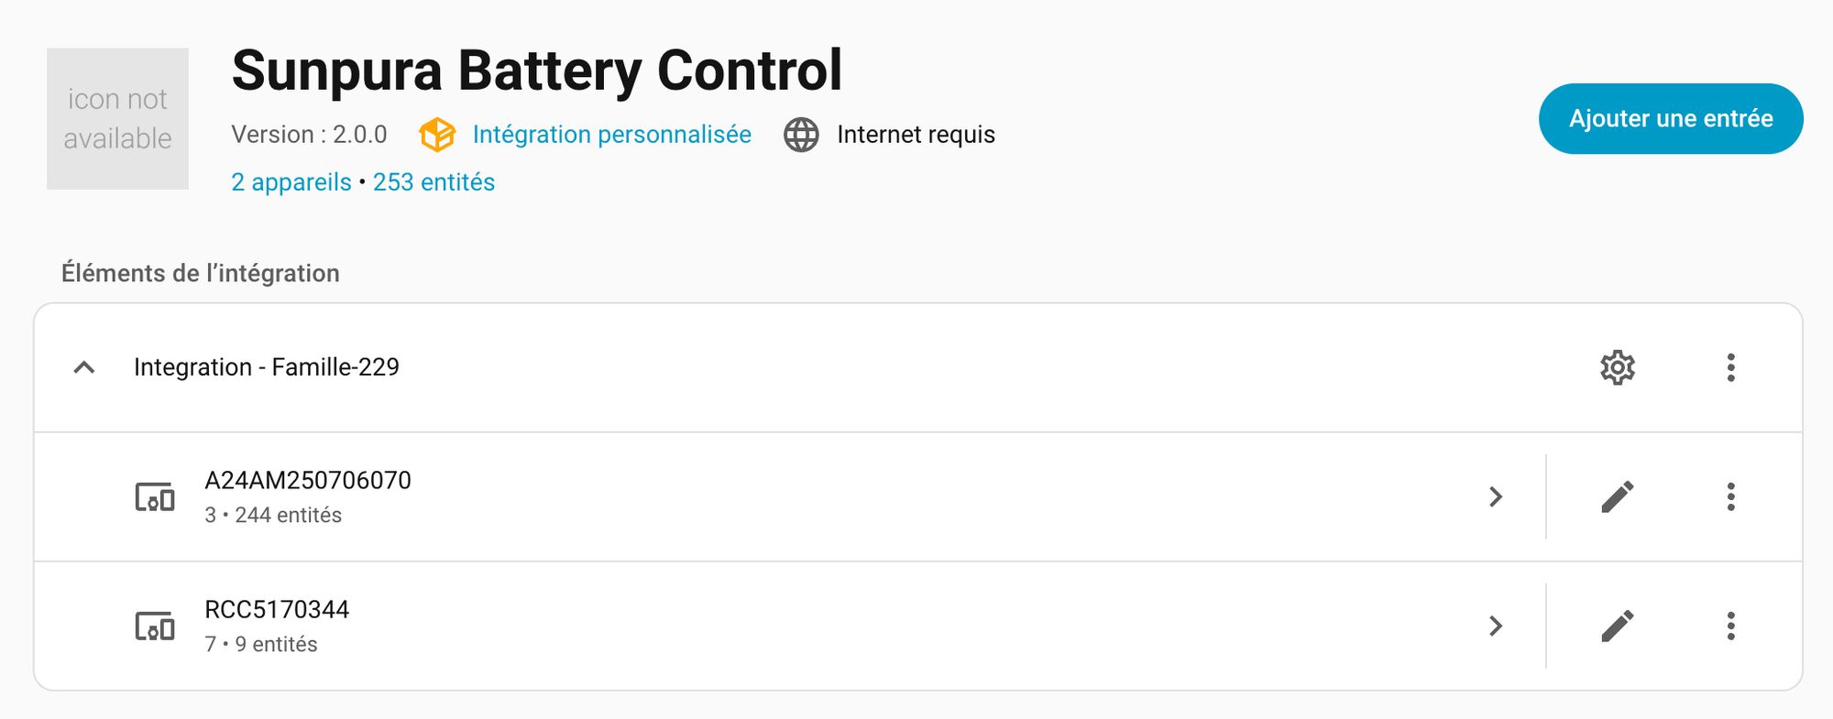Click the orange custom integration box icon
Viewport: 1833px width, 719px height.
coord(437,135)
